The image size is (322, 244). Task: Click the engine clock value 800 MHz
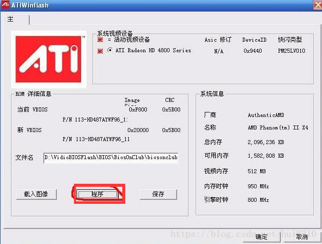click(258, 200)
